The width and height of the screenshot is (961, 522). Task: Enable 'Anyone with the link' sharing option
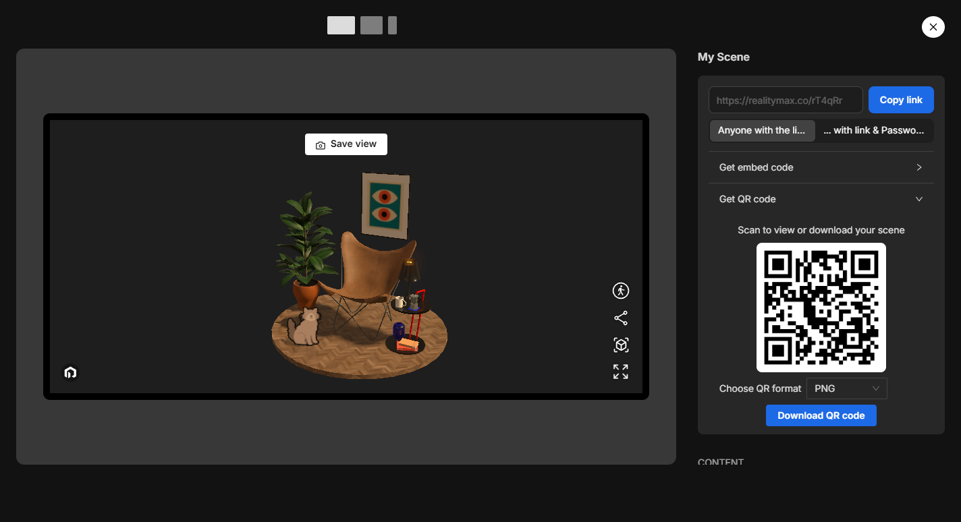(762, 130)
